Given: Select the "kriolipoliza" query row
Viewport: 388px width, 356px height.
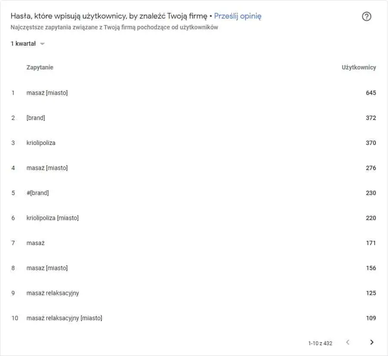Looking at the screenshot, I should 41,143.
